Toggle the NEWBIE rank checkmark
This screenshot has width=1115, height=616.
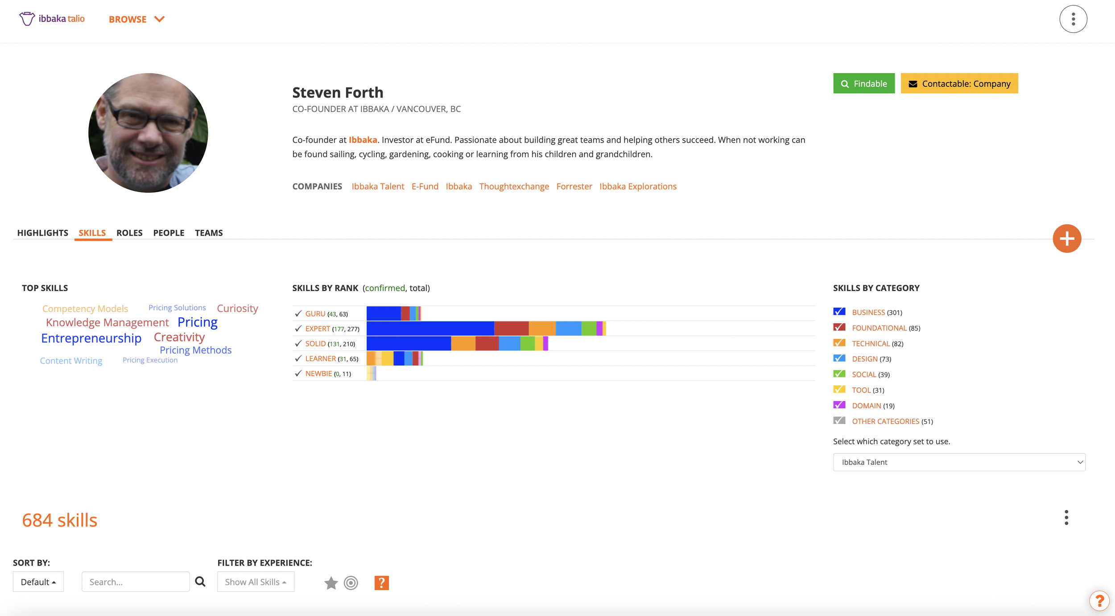pos(298,374)
